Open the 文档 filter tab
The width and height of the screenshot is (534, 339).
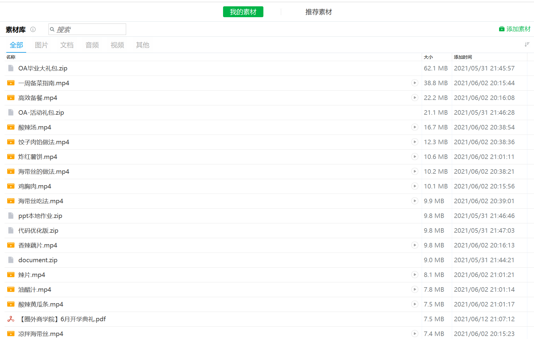click(67, 45)
